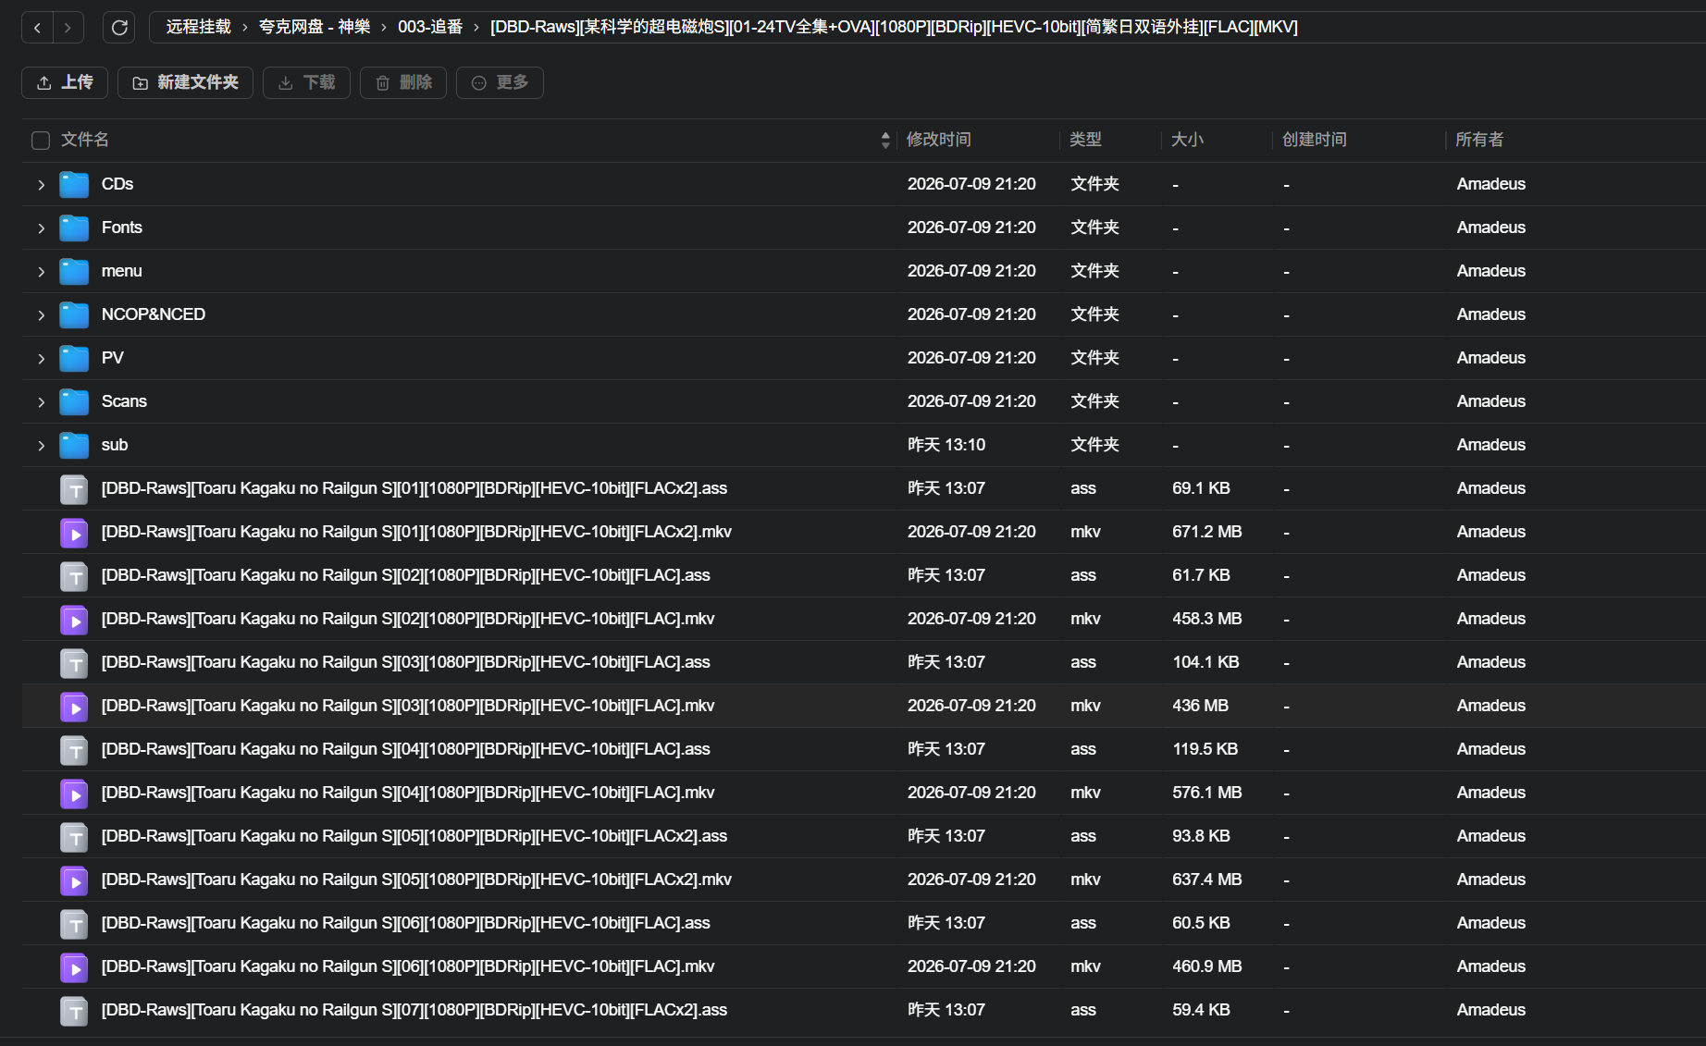Go back with the left arrow icon
Screen dimensions: 1706x1046
pos(37,28)
